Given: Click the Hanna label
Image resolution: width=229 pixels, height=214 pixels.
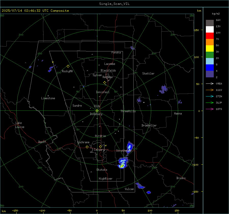Looking at the screenshot, I should click(x=178, y=113).
